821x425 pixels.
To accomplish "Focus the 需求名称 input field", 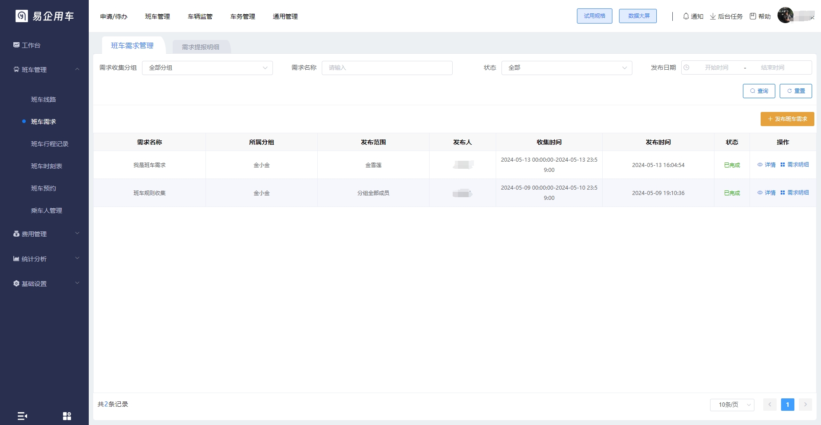I will pos(387,68).
